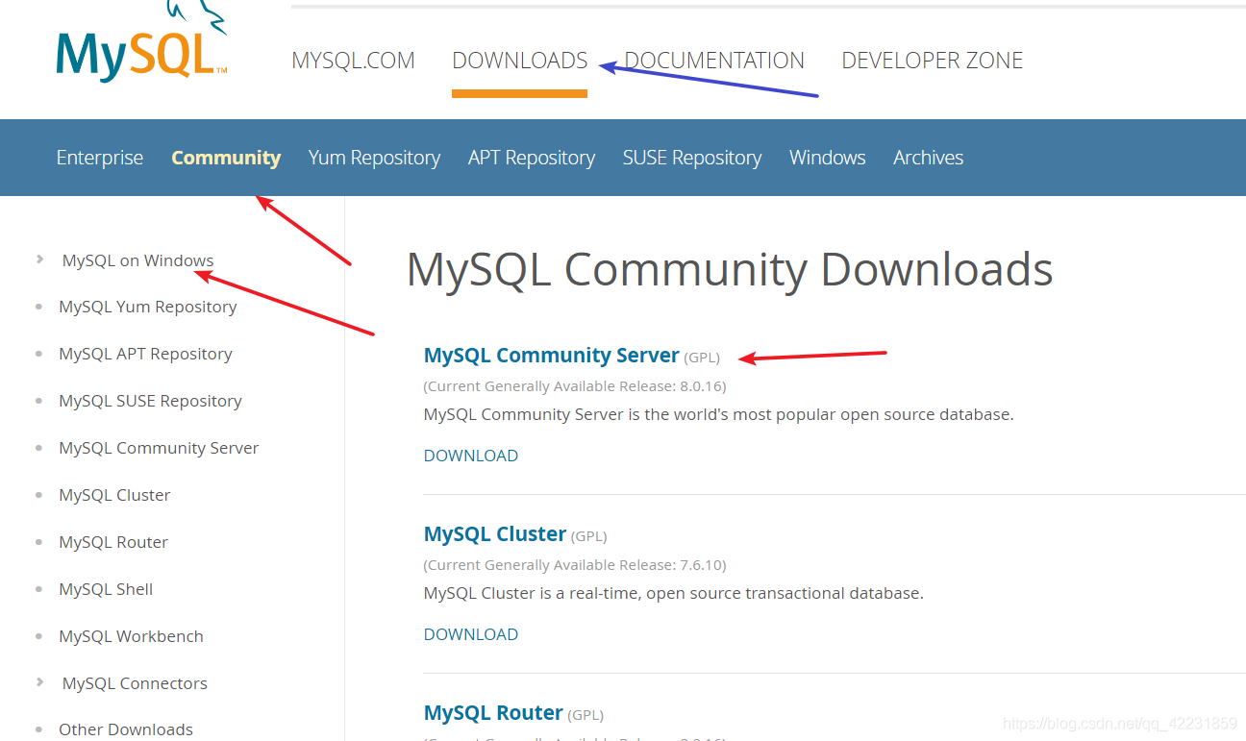Image resolution: width=1246 pixels, height=741 pixels.
Task: Open the MySQL Cluster heading link
Action: (494, 534)
